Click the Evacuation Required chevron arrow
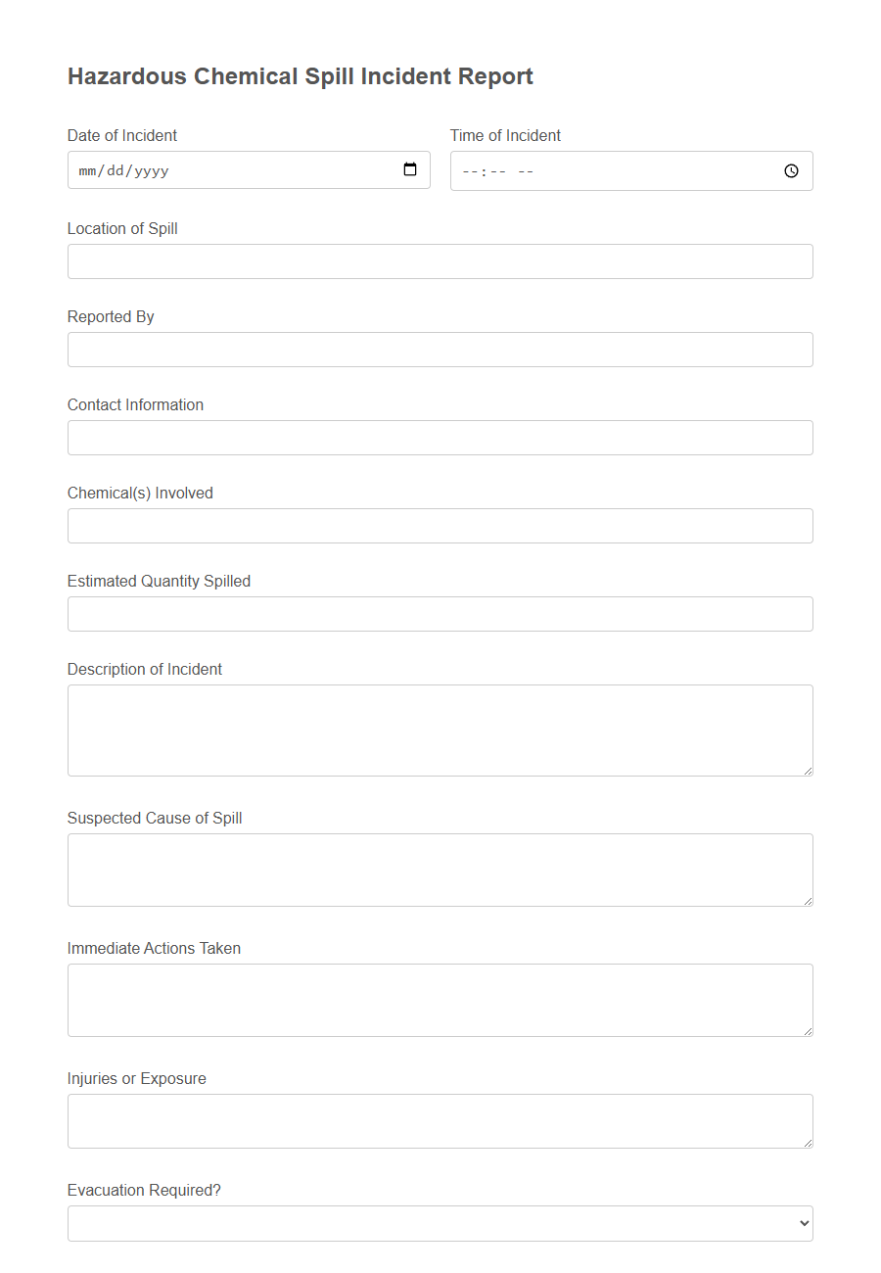 [801, 1223]
